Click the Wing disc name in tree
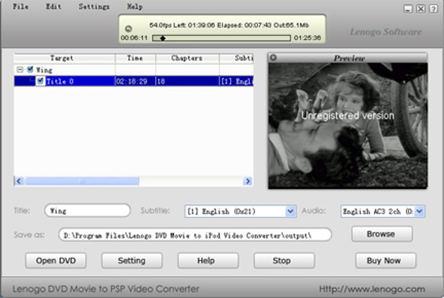 pos(44,70)
